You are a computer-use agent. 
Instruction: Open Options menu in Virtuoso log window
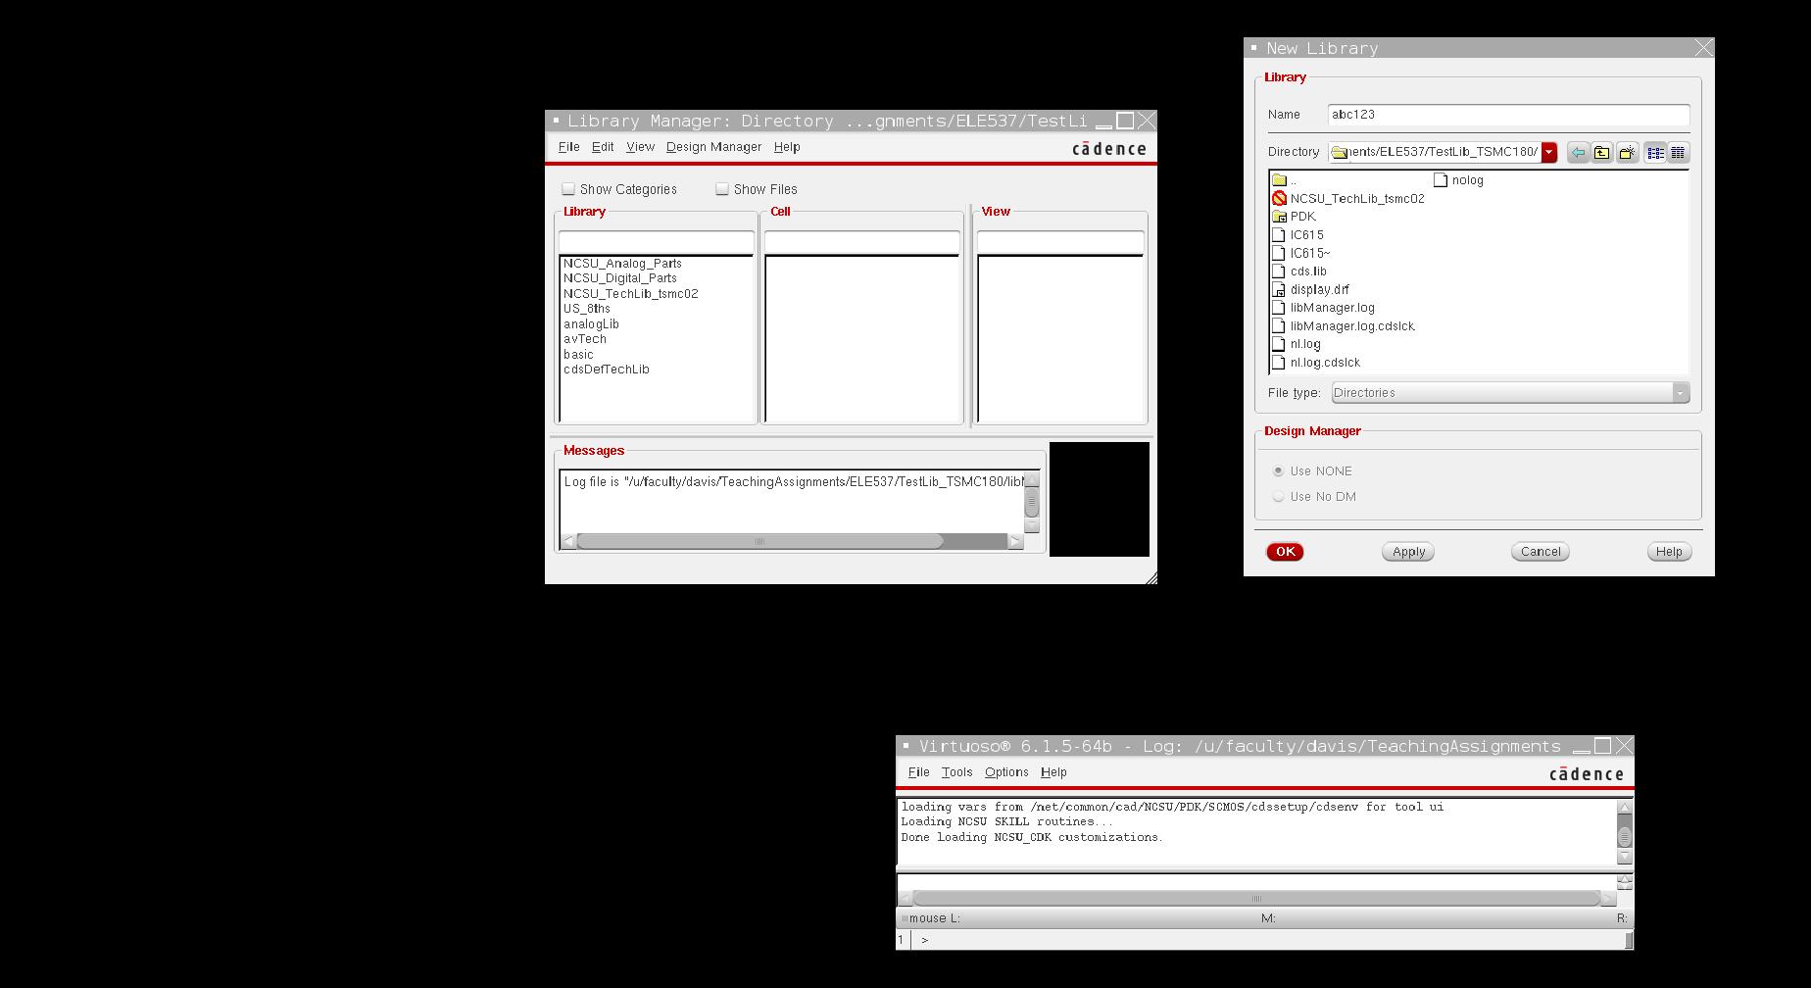coord(1006,772)
